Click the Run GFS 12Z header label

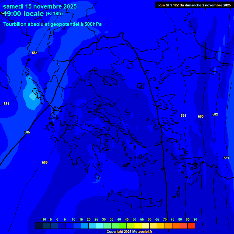(194, 5)
